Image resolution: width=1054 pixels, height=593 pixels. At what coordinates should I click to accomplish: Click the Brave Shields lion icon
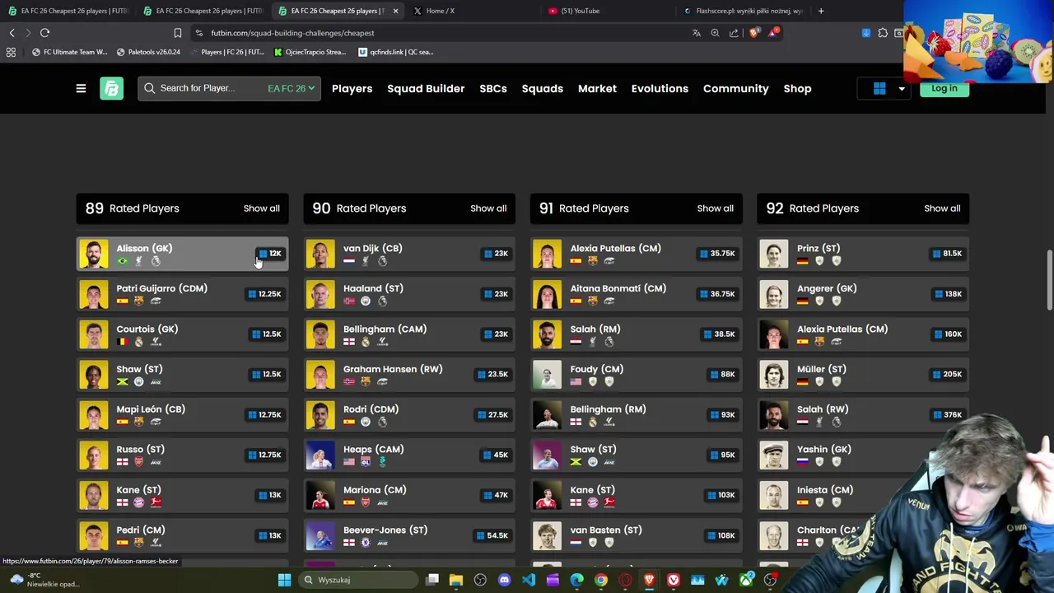(x=754, y=33)
